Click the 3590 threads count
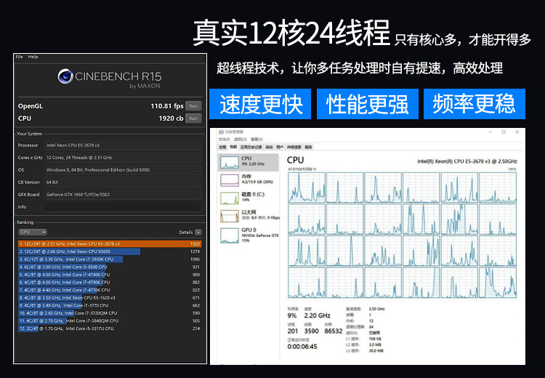 click(312, 331)
